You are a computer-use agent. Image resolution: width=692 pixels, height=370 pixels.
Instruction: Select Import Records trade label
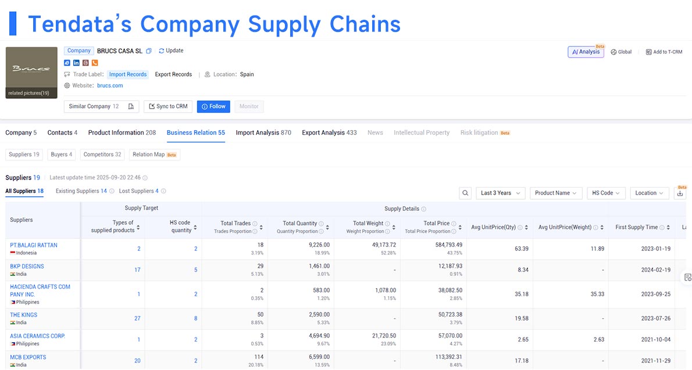[127, 74]
